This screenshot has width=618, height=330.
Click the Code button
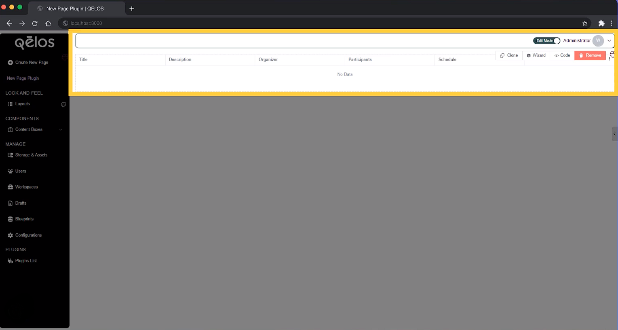click(562, 55)
